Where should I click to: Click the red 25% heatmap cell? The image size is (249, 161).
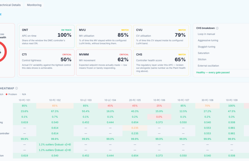coord(159,106)
